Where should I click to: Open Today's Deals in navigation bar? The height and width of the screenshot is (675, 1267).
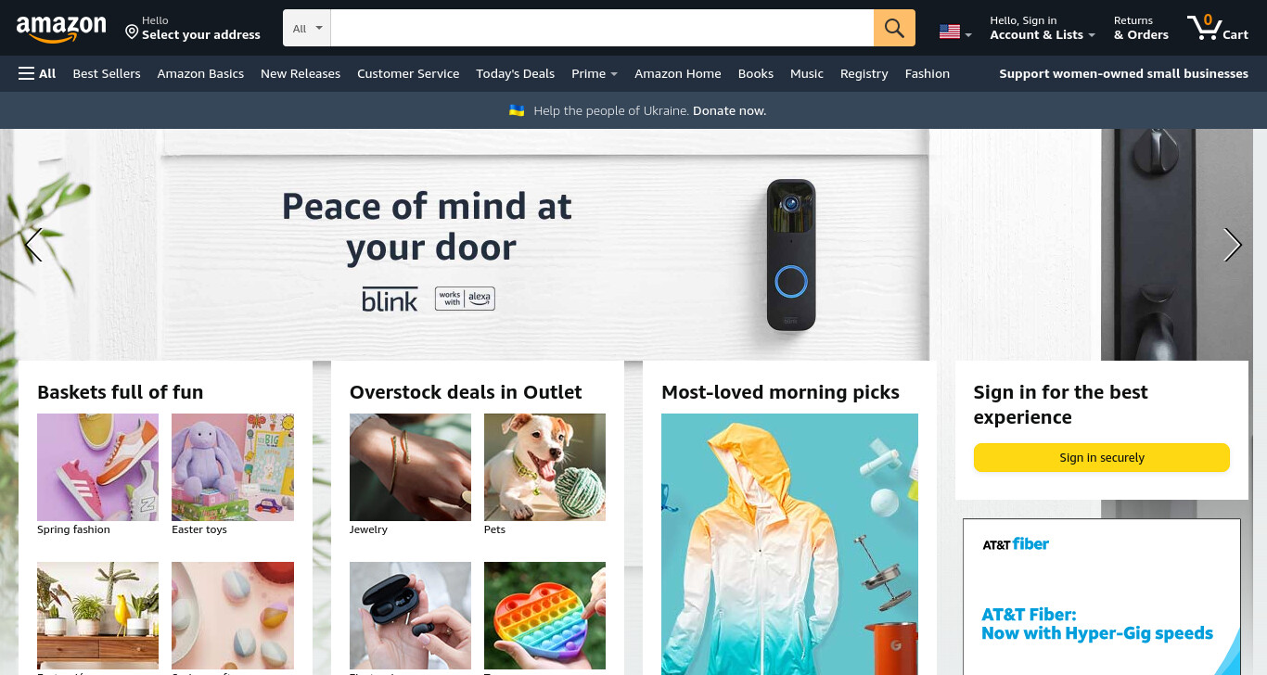515,73
